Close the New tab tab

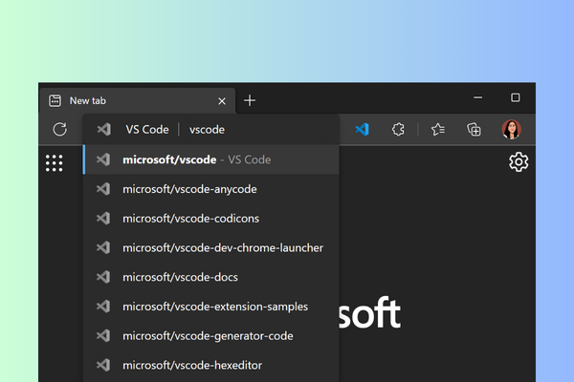[x=222, y=101]
